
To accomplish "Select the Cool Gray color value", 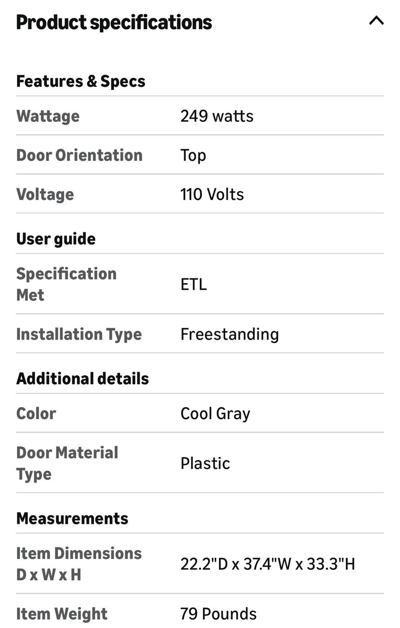I will click(215, 413).
